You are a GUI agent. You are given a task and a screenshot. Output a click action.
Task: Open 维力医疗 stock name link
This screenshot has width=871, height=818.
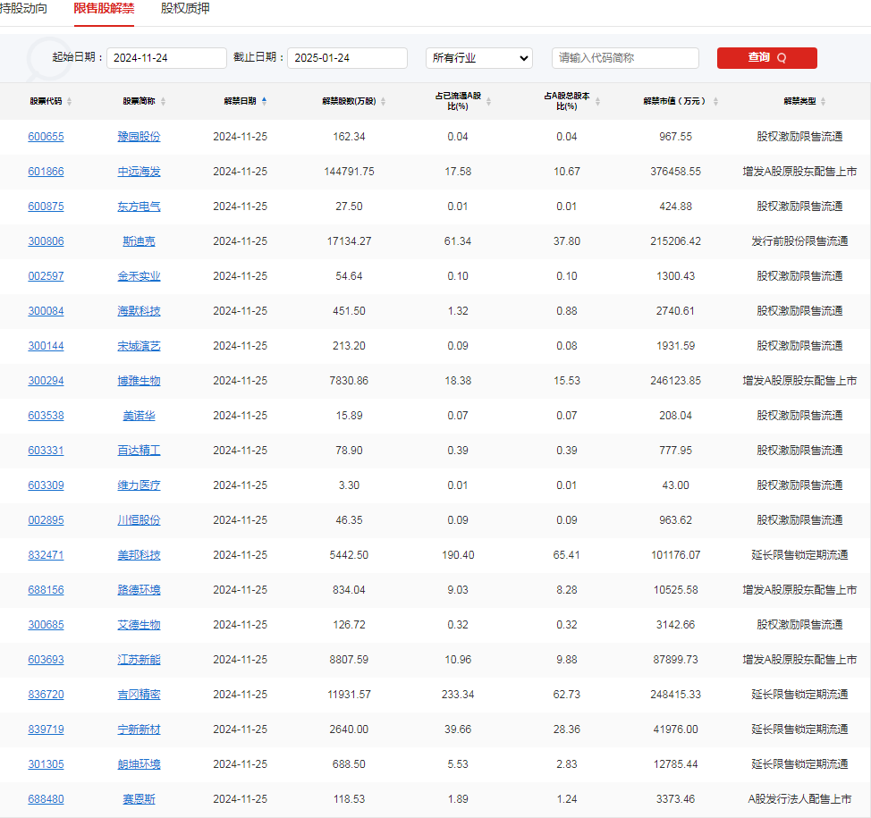(139, 485)
